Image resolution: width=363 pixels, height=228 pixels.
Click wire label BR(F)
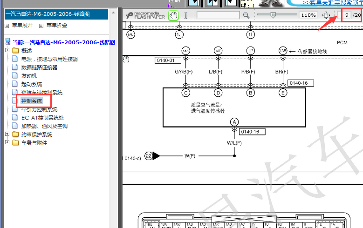(x=281, y=72)
